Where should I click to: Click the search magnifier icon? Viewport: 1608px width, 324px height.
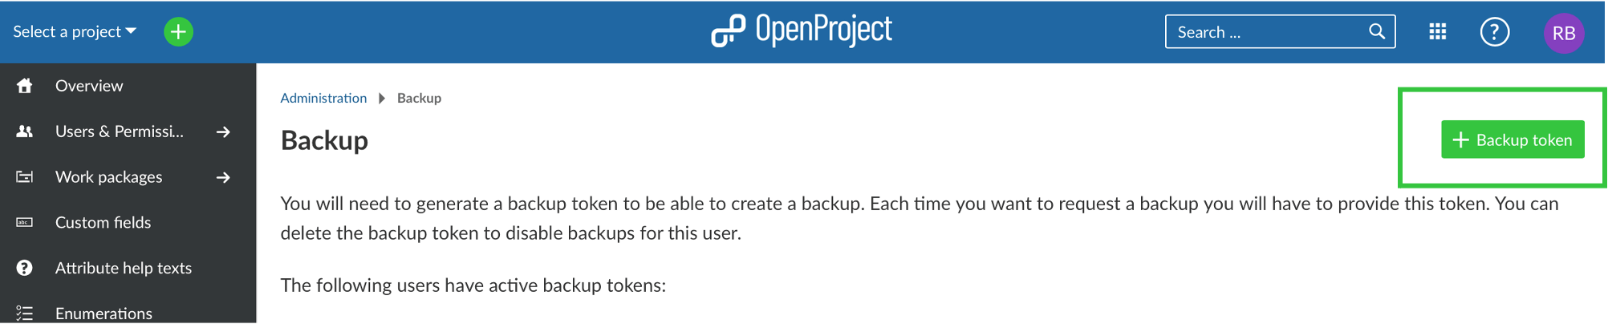pos(1377,31)
